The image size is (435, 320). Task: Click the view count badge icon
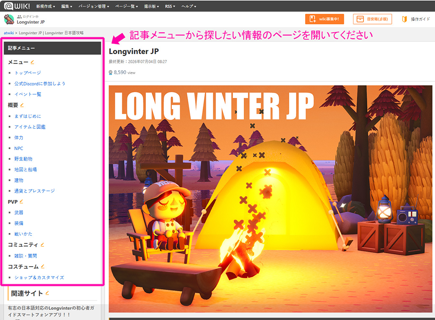(110, 72)
